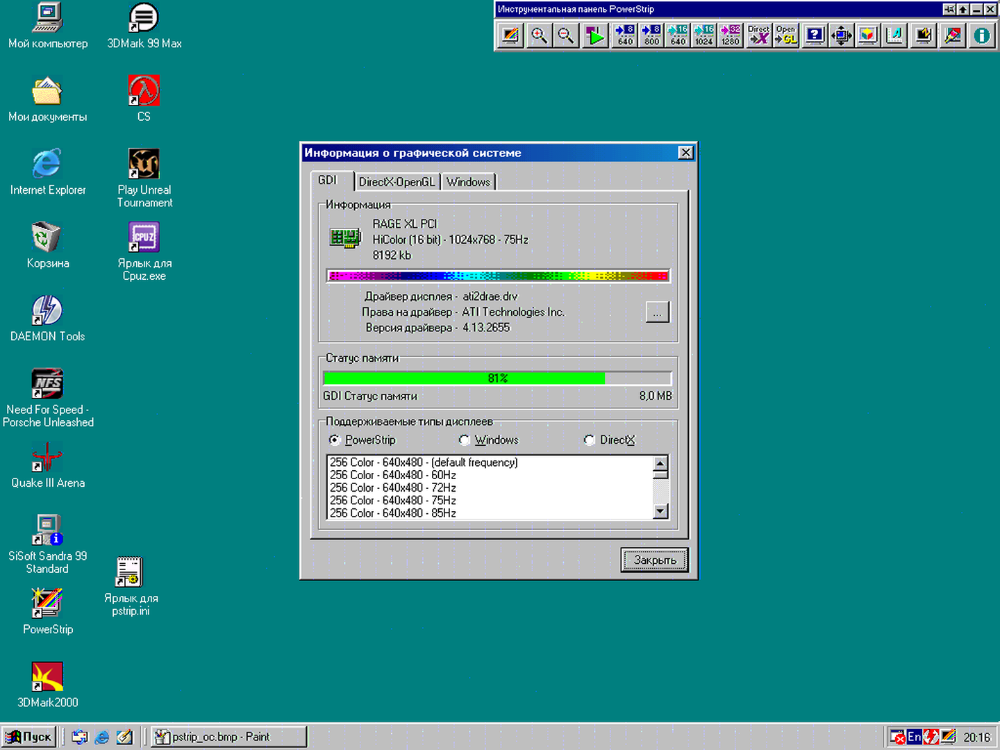Open the DirectX toolbar icon
1000x750 pixels.
tap(758, 35)
